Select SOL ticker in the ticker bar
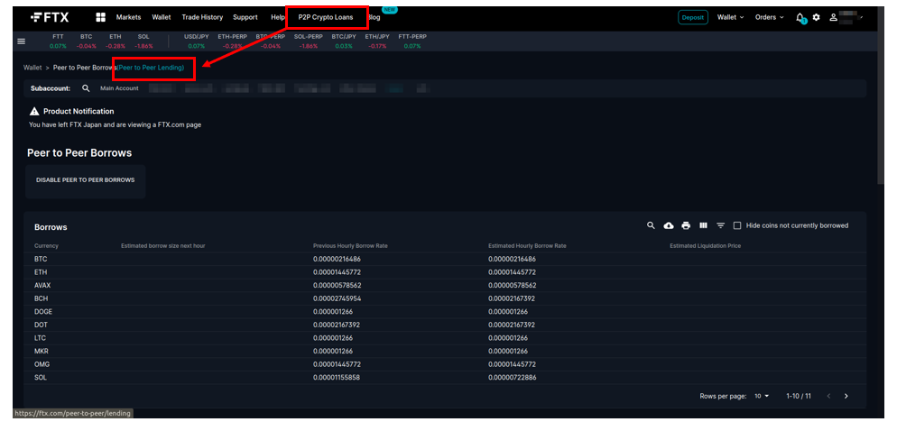Viewport: 897px width, 431px height. click(143, 41)
